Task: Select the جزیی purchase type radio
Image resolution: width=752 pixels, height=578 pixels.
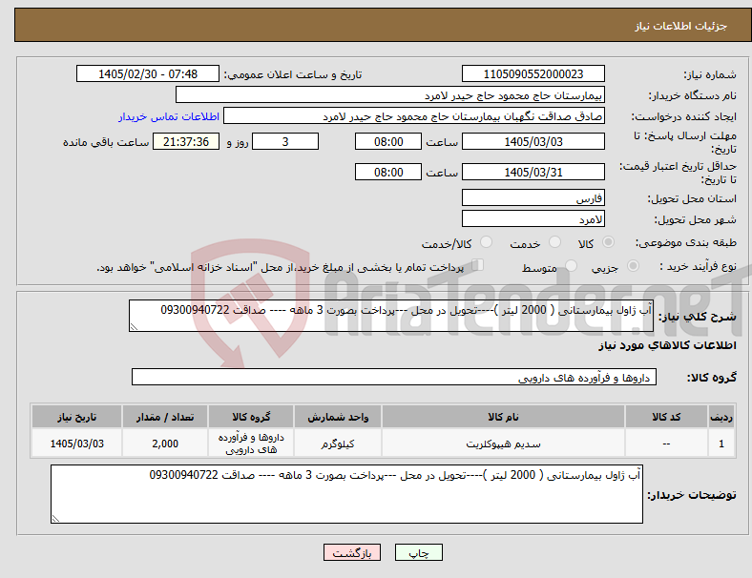Action: 633,265
